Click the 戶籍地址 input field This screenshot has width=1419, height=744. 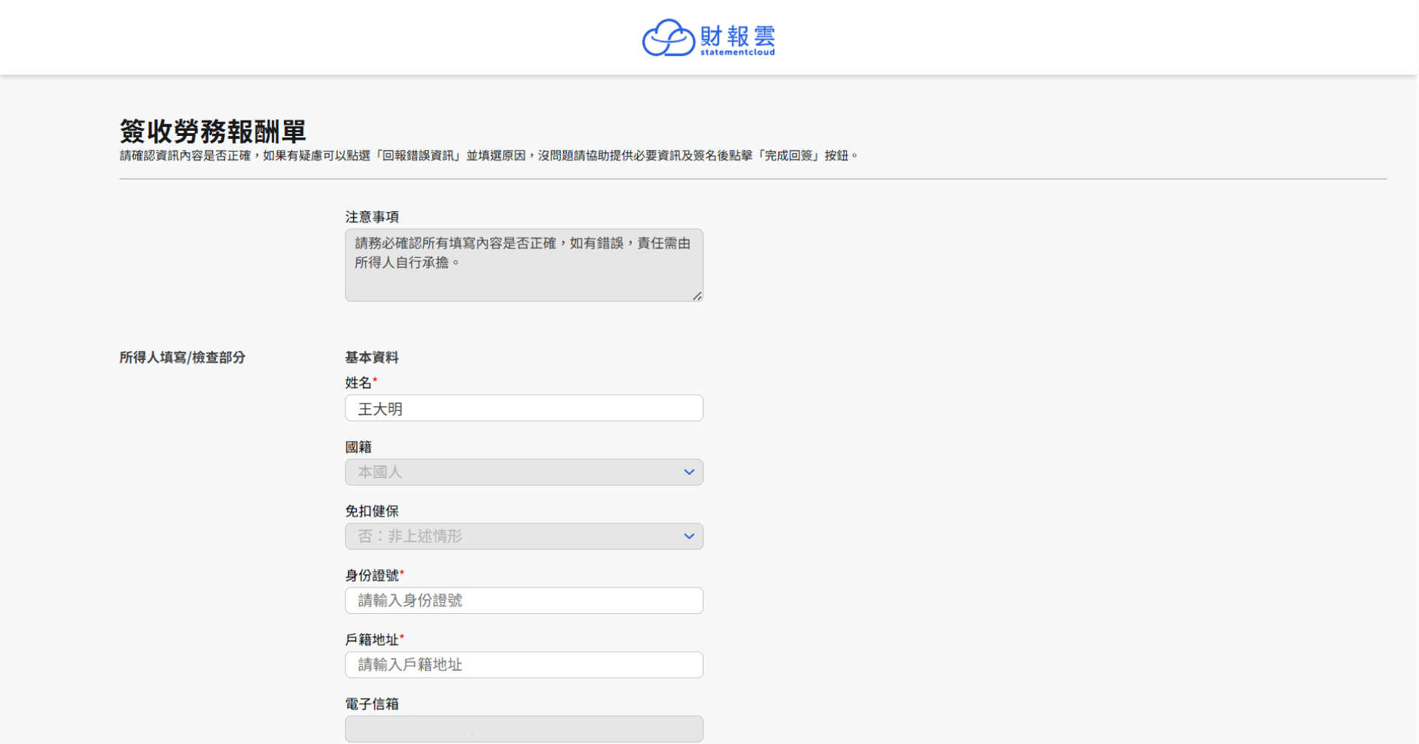coord(524,665)
